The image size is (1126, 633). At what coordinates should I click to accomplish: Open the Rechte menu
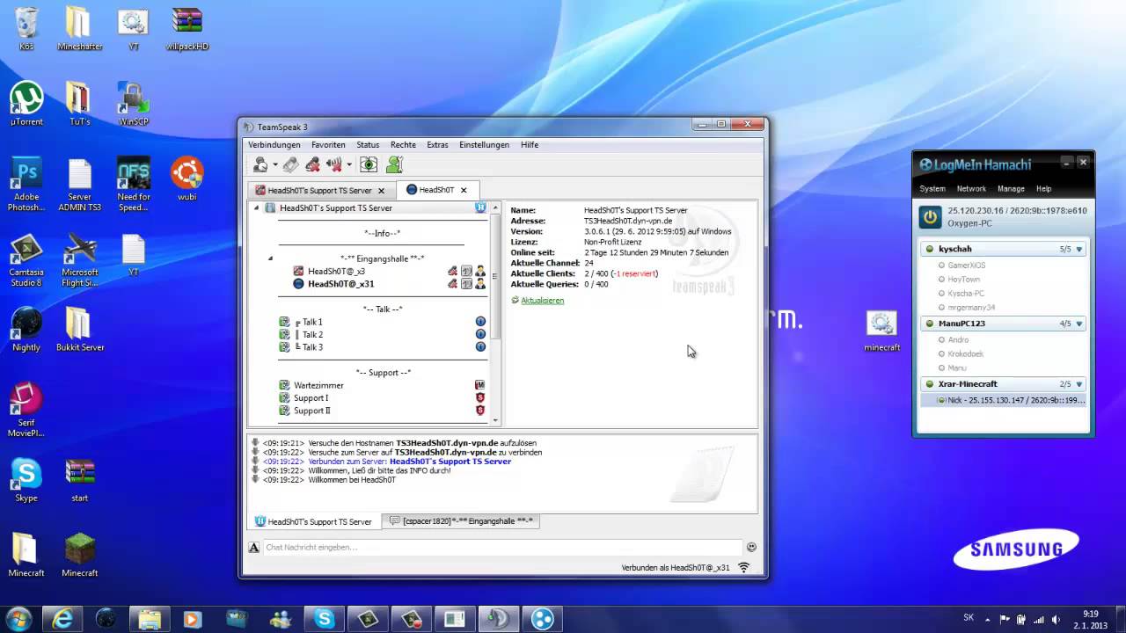[403, 144]
